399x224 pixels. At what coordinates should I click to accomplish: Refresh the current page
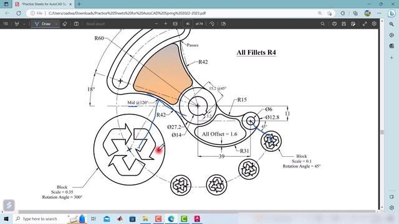(19, 13)
